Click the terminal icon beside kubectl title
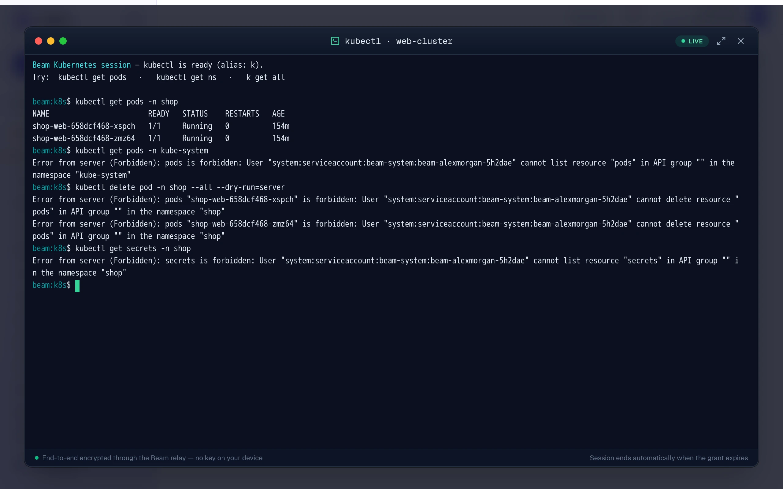The width and height of the screenshot is (783, 489). [x=335, y=41]
